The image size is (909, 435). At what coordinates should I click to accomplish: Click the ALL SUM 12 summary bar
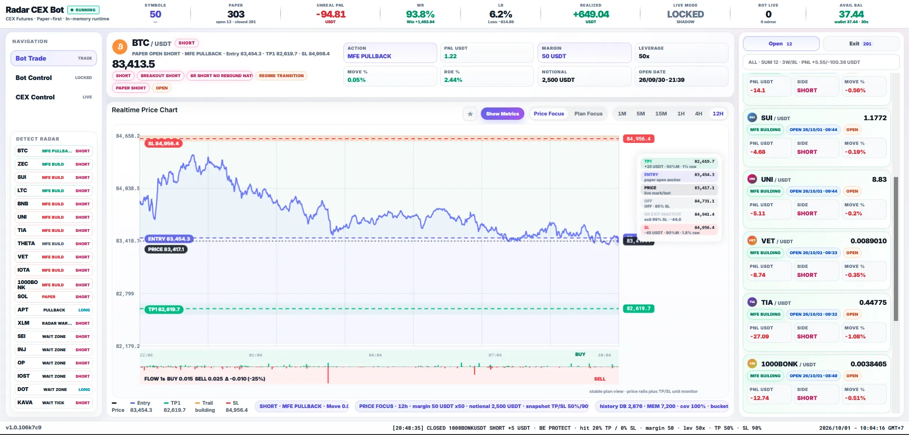pos(821,62)
